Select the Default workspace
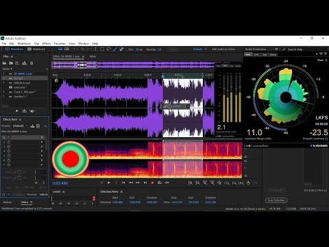The height and width of the screenshot is (247, 329). 197,49
